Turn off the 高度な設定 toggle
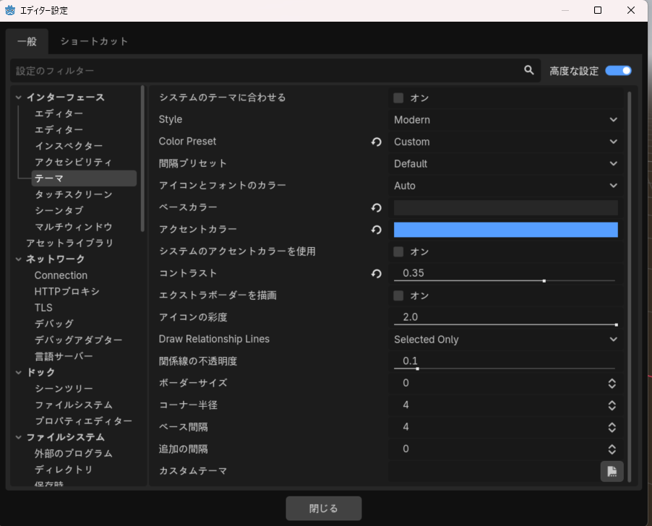Screen dimensions: 652x526 pyautogui.click(x=618, y=70)
